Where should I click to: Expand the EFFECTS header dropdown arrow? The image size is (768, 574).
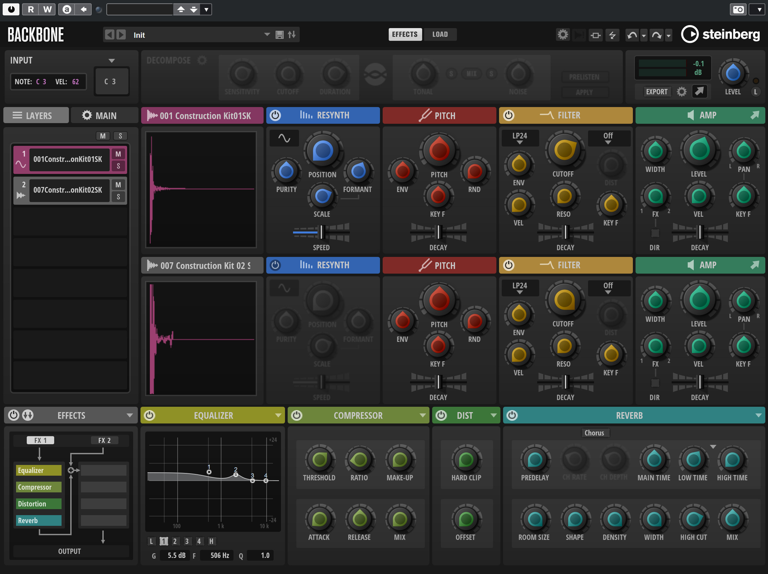coord(129,415)
